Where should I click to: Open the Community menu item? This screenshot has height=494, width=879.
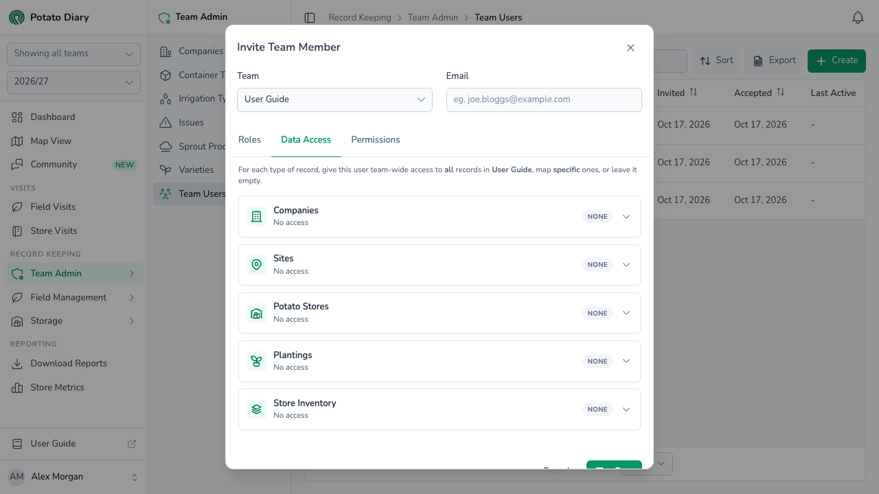73,165
